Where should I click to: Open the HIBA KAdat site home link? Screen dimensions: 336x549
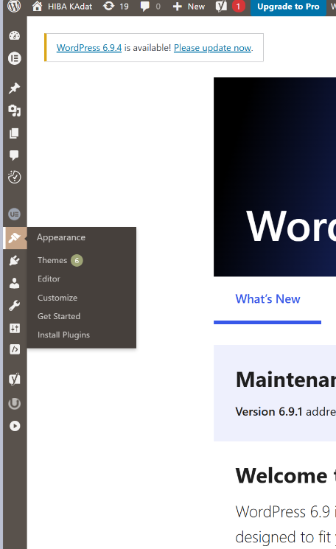pyautogui.click(x=62, y=7)
